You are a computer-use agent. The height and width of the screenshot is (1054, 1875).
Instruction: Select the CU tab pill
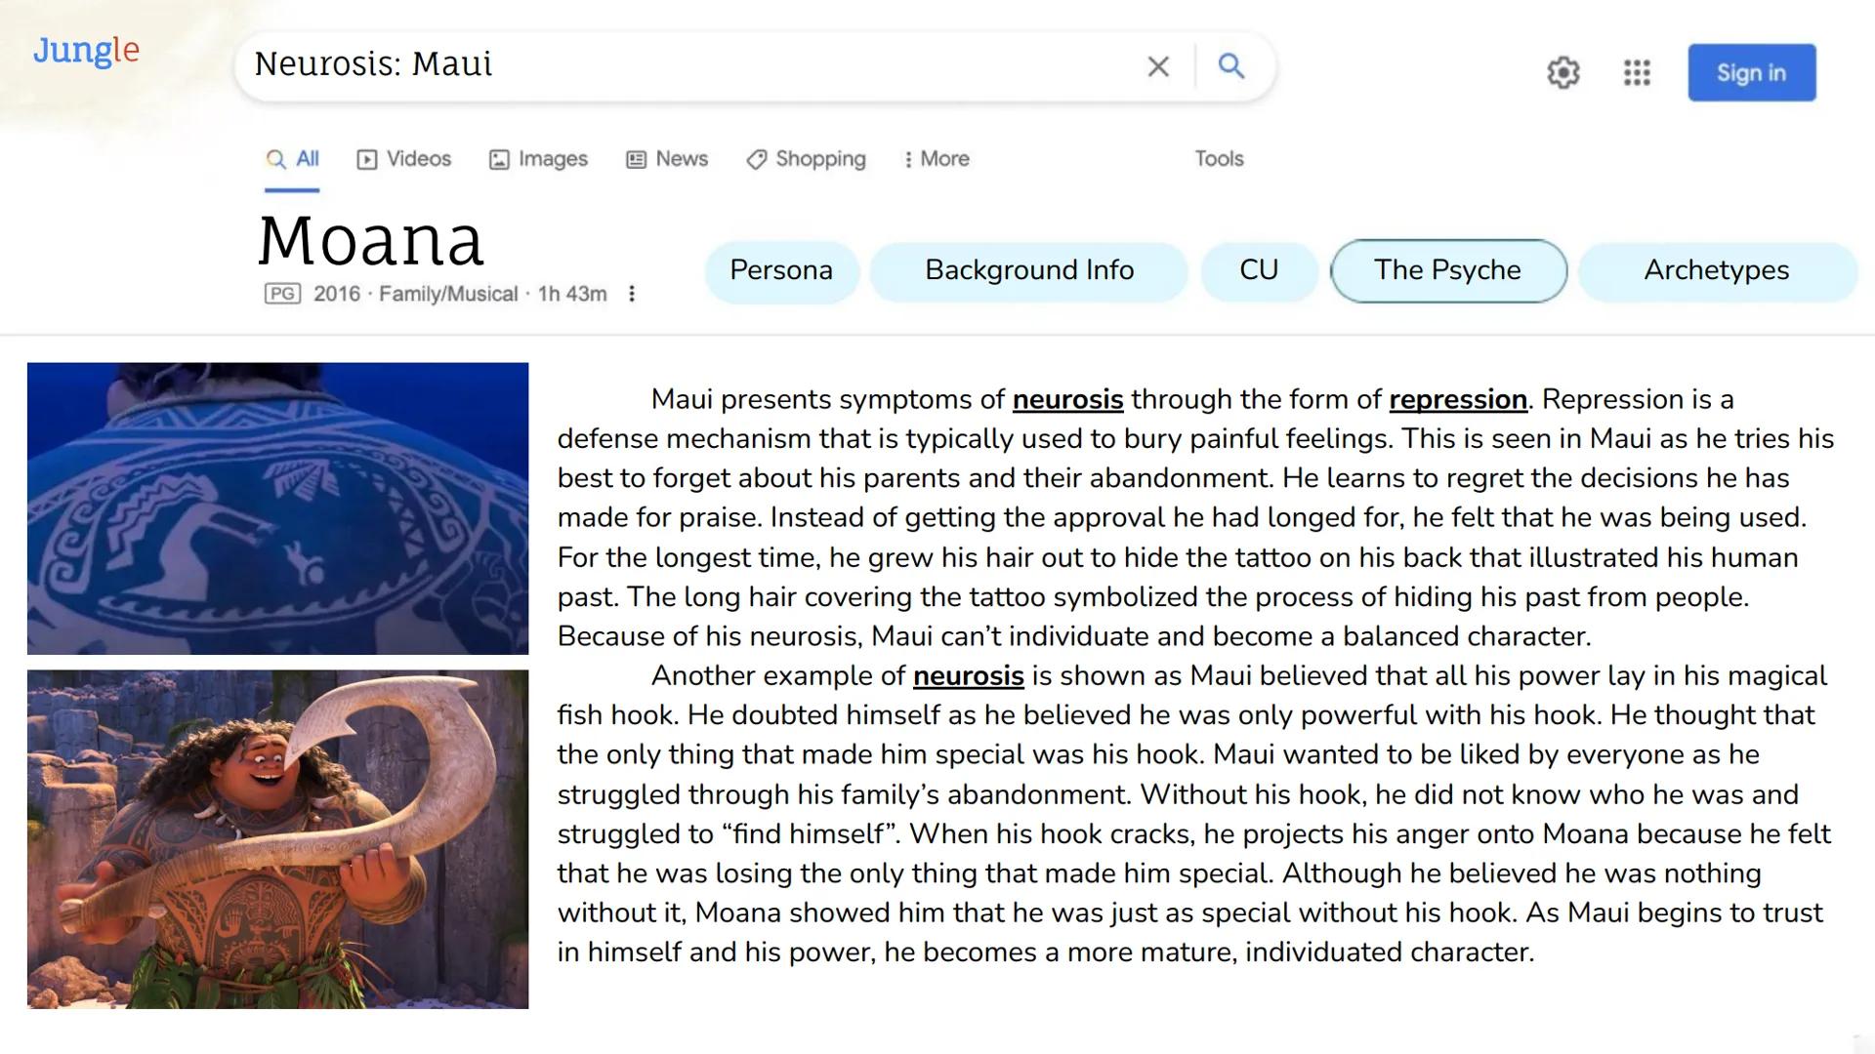point(1259,270)
